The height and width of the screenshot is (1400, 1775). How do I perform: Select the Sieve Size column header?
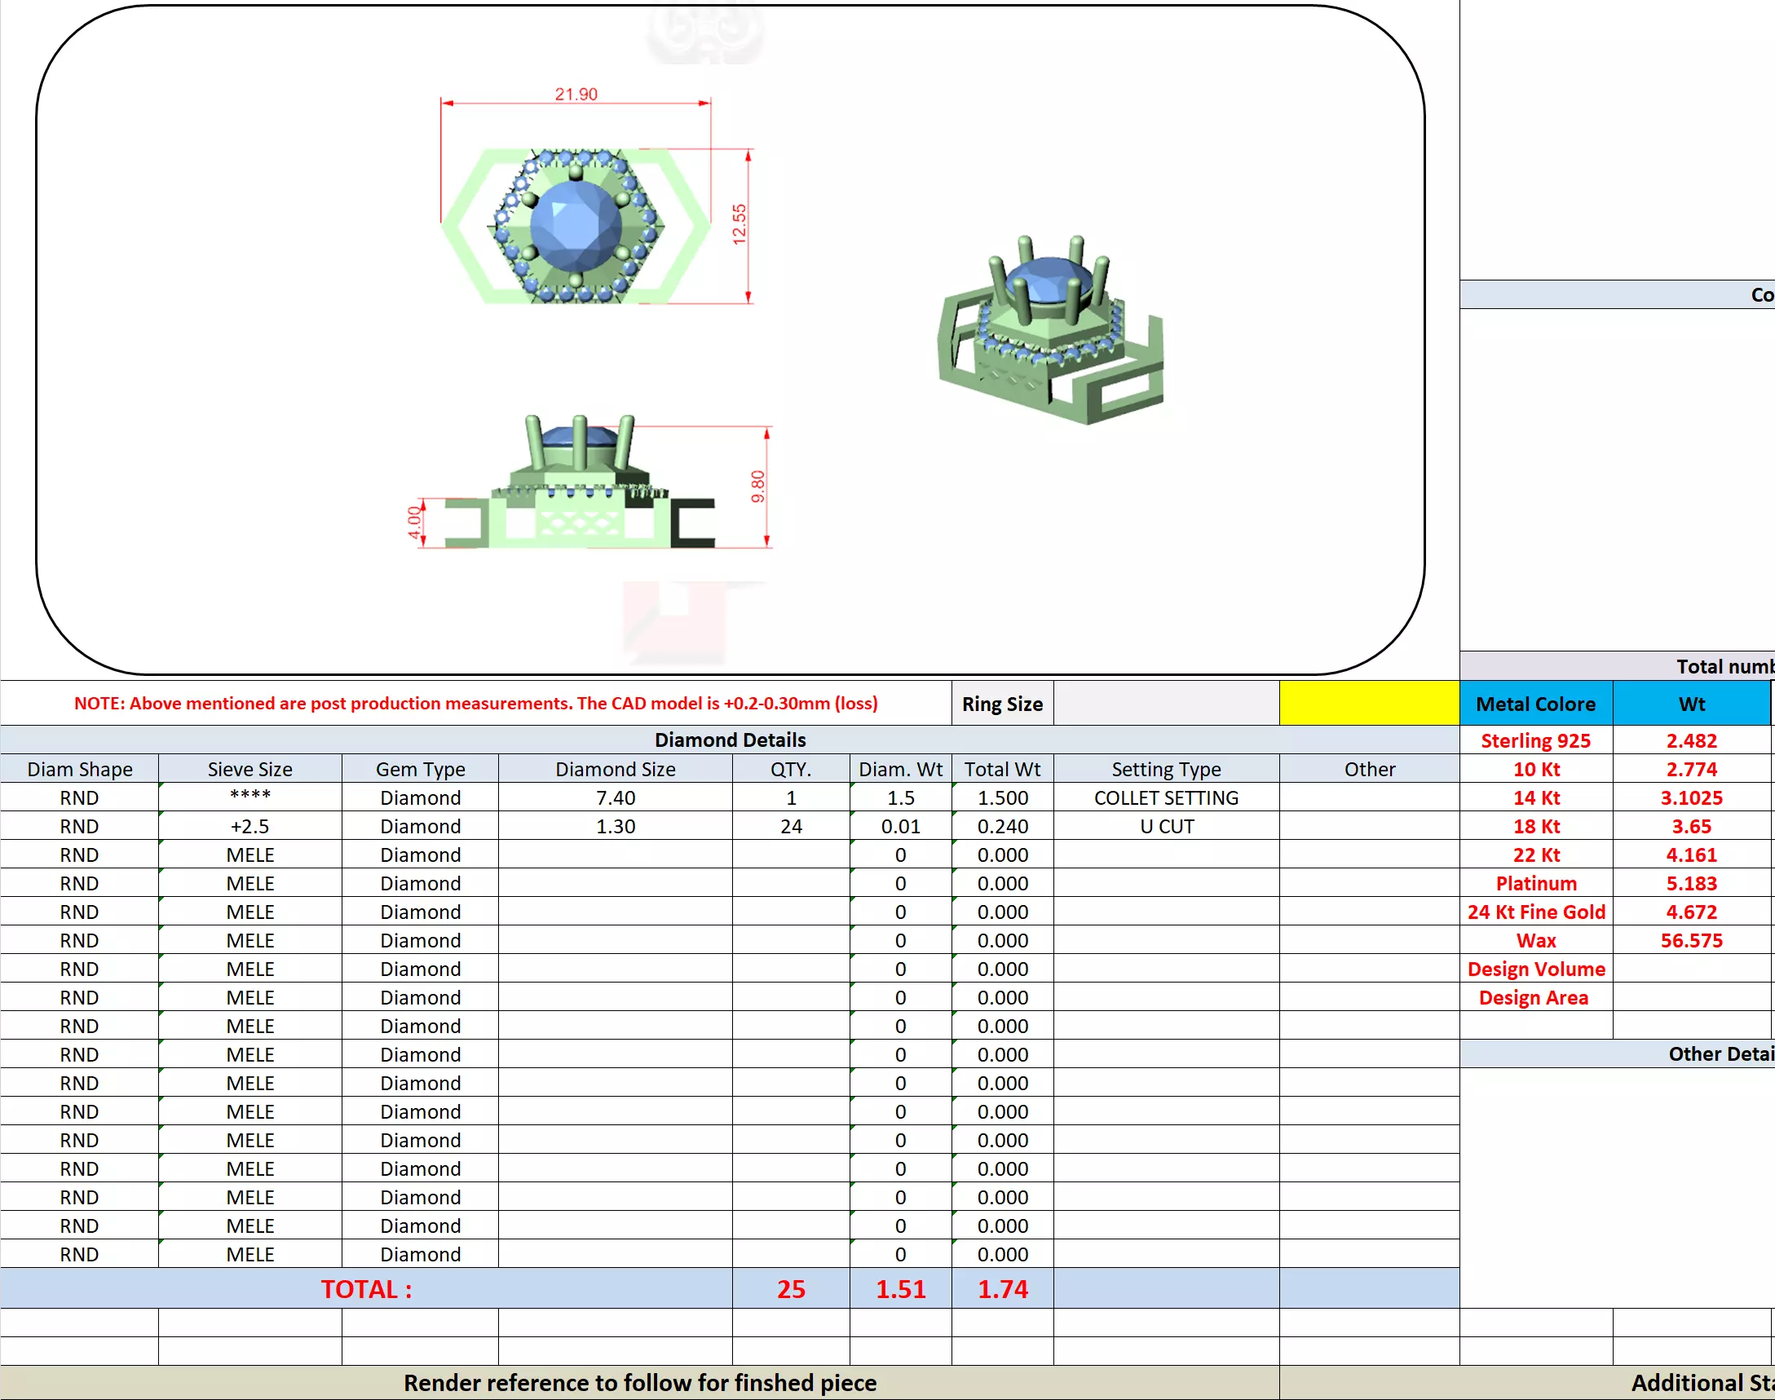coord(250,769)
